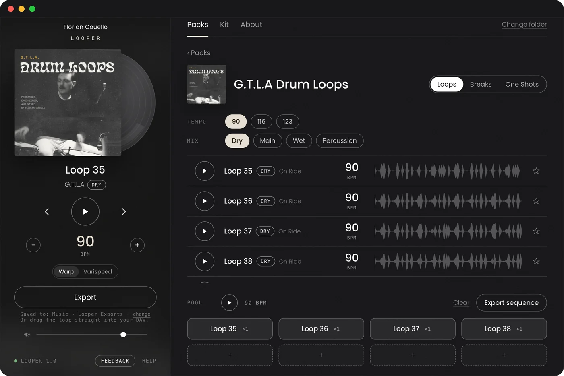Open HELP in the footer
Image resolution: width=564 pixels, height=376 pixels.
pyautogui.click(x=149, y=361)
